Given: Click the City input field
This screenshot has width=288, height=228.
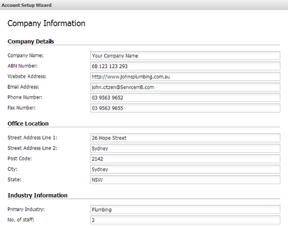Looking at the screenshot, I should 185,169.
